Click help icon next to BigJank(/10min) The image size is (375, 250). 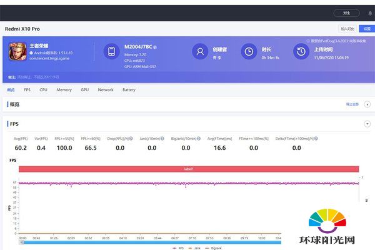pos(199,139)
